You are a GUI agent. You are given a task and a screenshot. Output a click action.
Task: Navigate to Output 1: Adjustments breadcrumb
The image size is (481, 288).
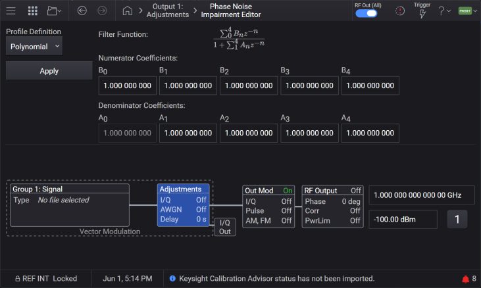168,11
